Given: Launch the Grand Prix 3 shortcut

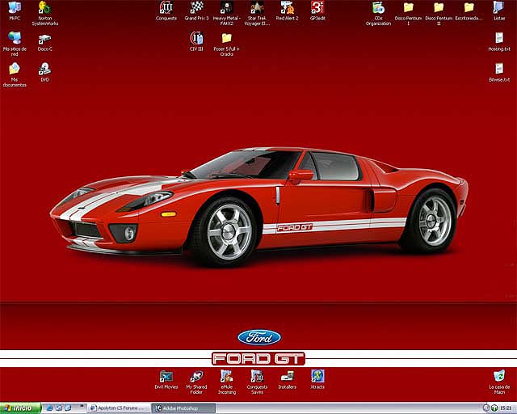Looking at the screenshot, I should [x=196, y=8].
